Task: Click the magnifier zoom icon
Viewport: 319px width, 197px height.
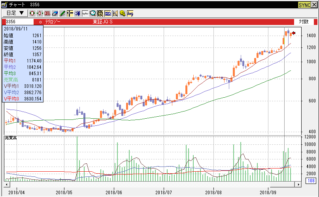Action: pos(92,13)
